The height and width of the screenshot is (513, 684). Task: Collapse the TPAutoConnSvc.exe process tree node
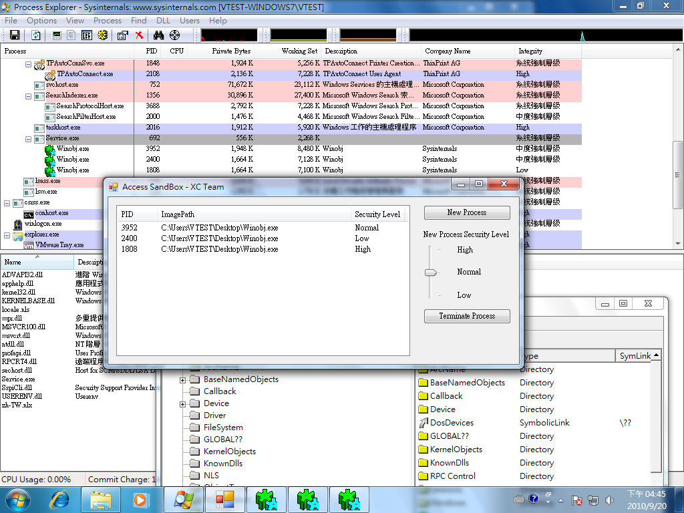coord(28,64)
